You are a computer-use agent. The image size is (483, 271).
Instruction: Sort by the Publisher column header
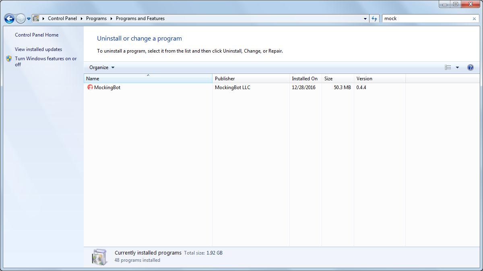(x=251, y=78)
